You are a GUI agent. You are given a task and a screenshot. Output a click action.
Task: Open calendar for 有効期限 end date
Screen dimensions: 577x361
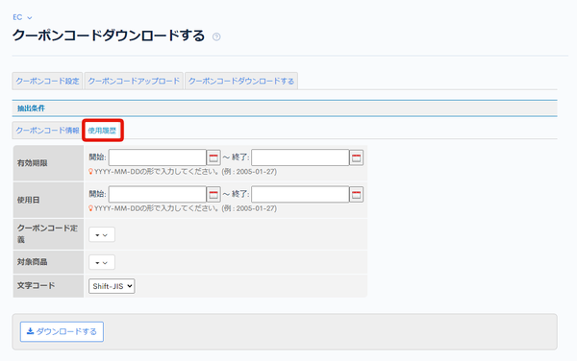point(356,157)
